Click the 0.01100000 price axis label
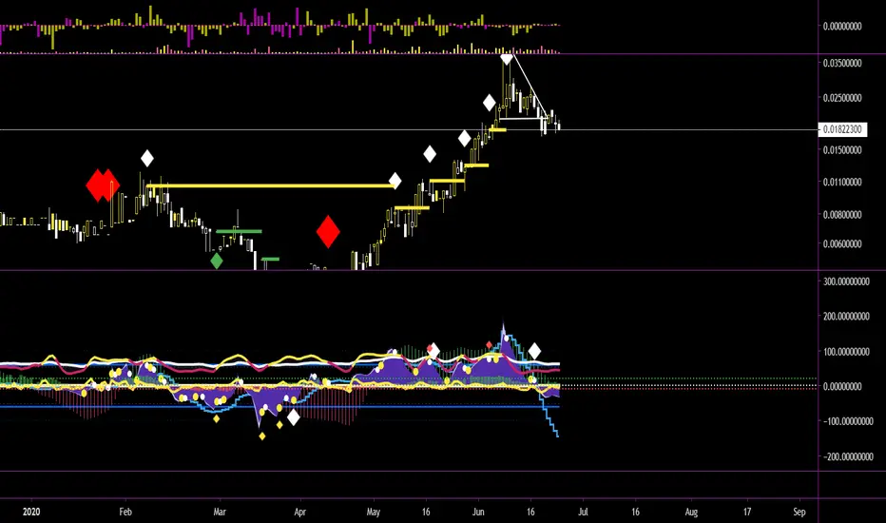The image size is (886, 523). [x=842, y=182]
